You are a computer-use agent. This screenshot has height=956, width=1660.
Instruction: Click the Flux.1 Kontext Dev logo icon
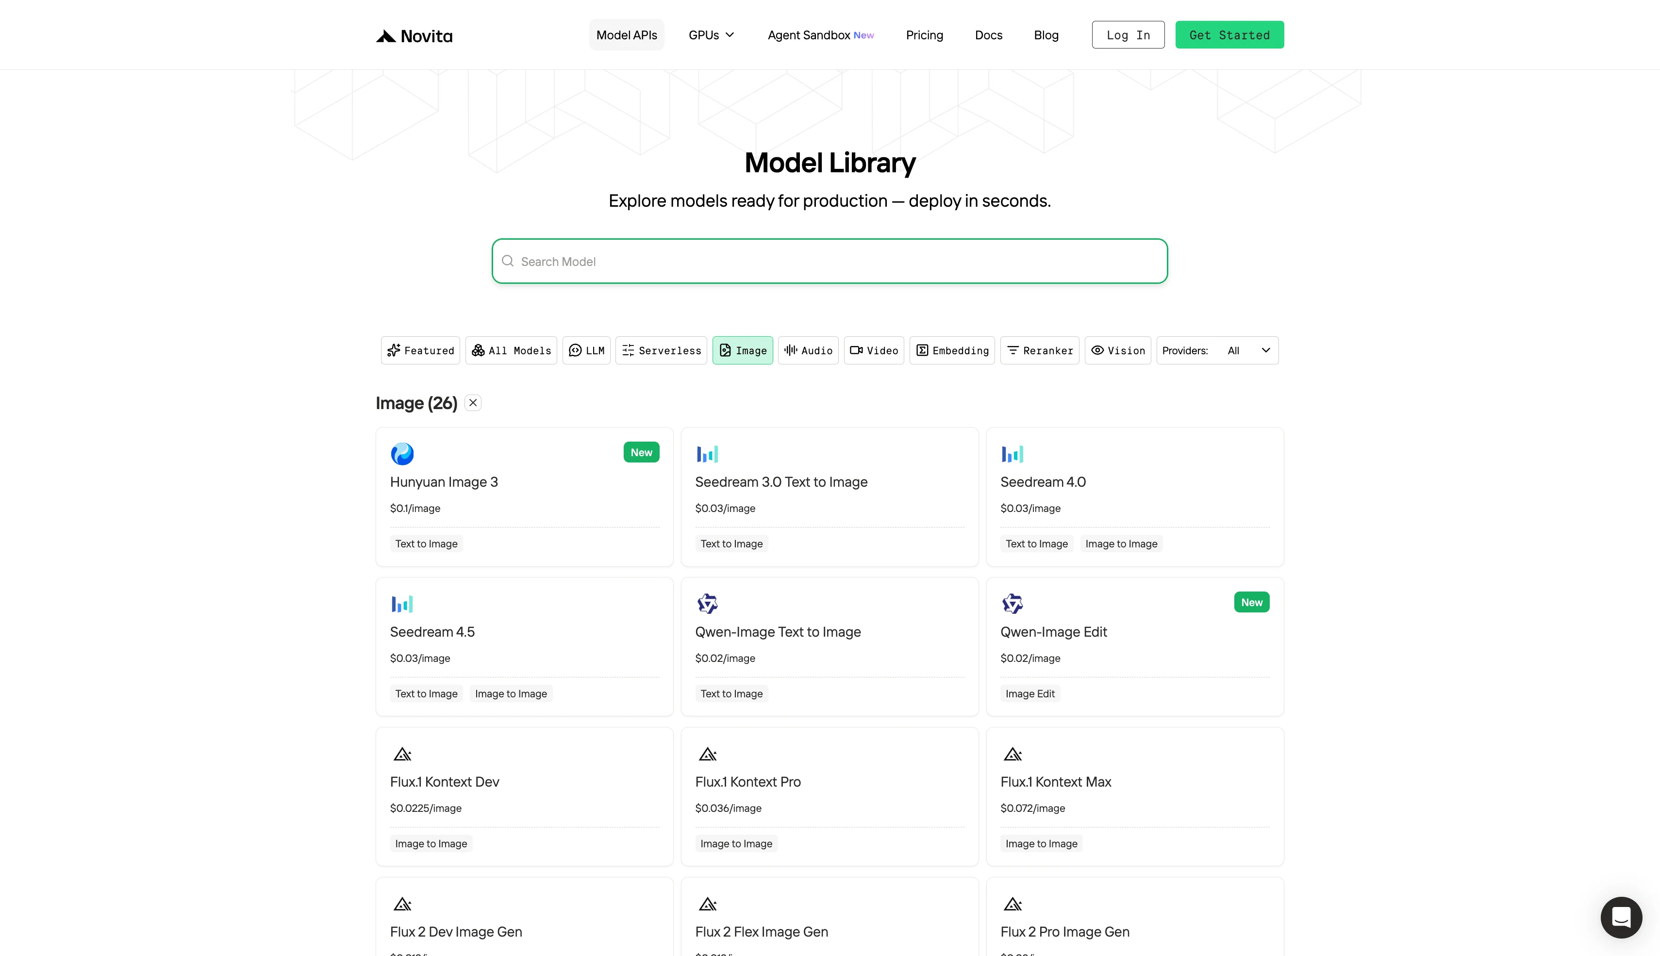(402, 754)
